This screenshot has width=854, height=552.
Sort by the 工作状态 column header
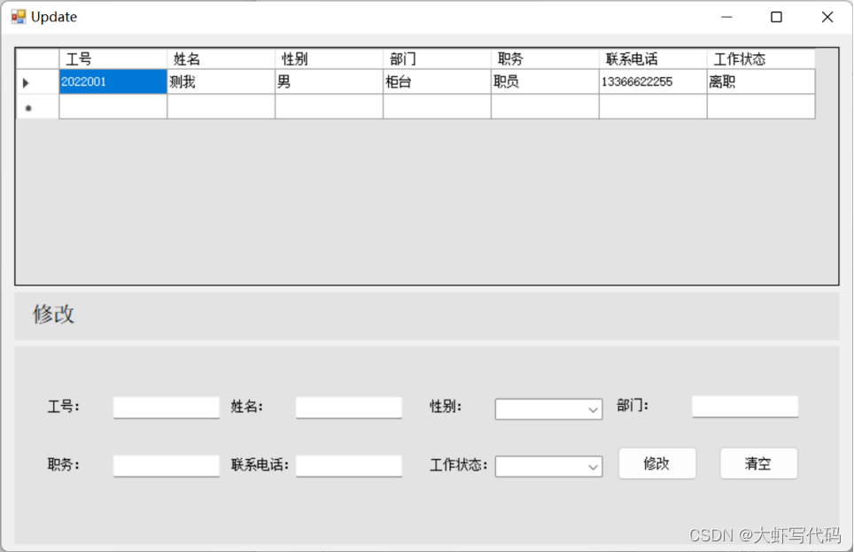coord(761,58)
